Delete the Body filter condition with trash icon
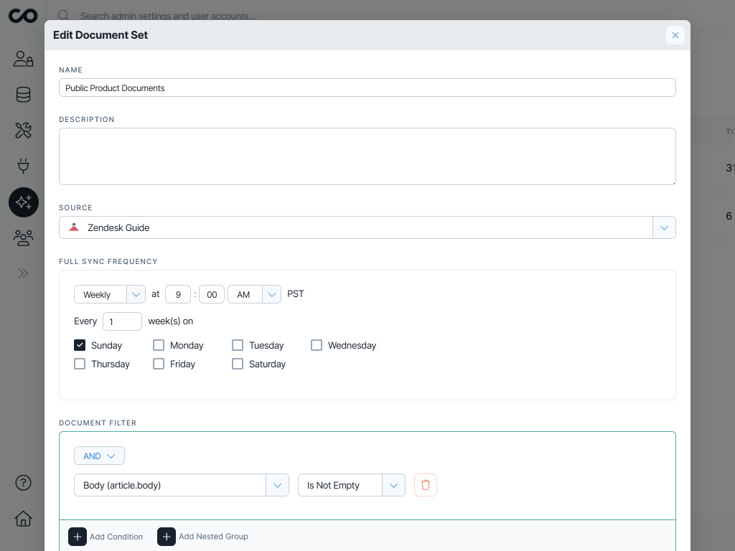The height and width of the screenshot is (551, 735). click(x=426, y=485)
